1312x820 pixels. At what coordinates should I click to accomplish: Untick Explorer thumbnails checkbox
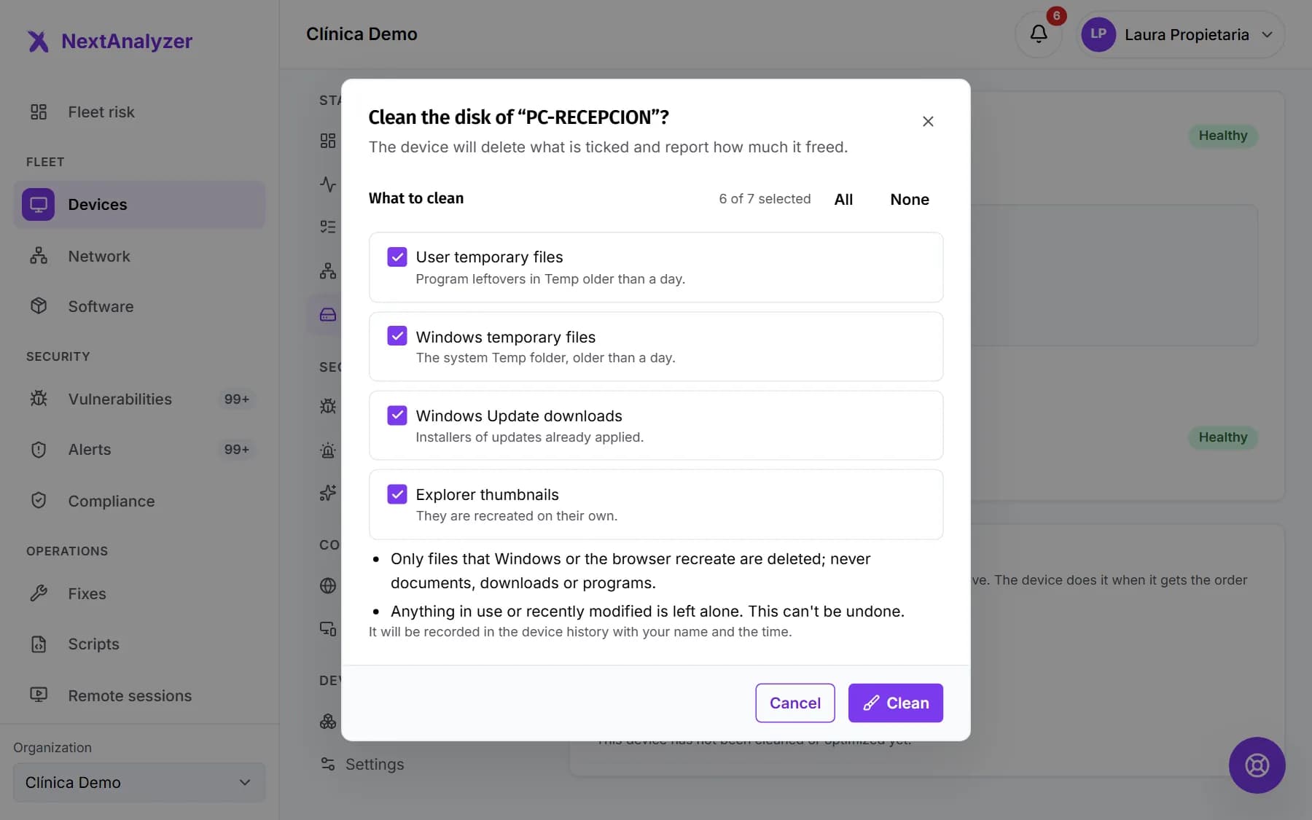pyautogui.click(x=397, y=494)
